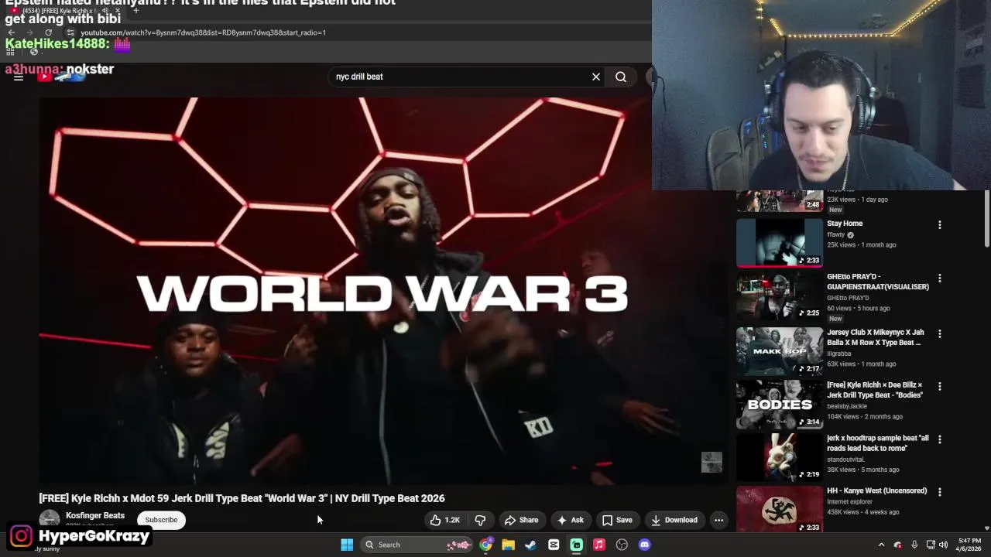991x557 pixels.
Task: Open the Windows Start menu
Action: point(347,545)
